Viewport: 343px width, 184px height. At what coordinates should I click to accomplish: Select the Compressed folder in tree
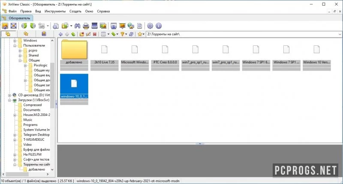33,105
